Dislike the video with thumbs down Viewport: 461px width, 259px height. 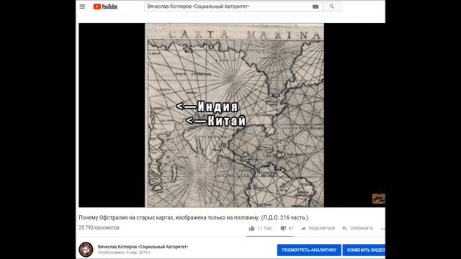(283, 228)
